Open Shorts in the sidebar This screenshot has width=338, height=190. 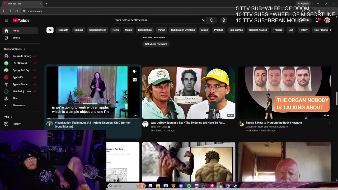point(20,38)
